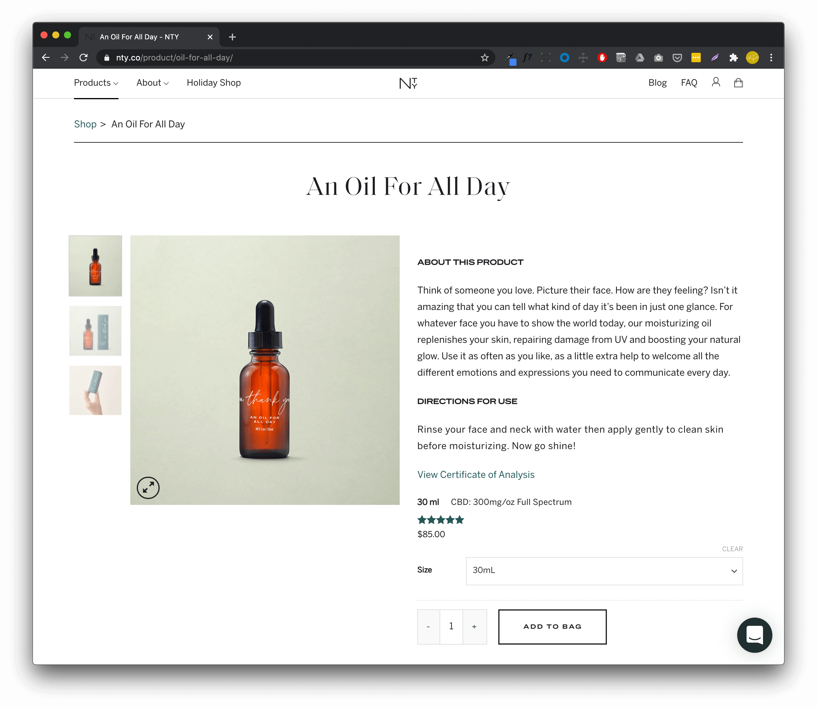Click the NTY logo
Viewport: 817px width, 708px height.
[408, 83]
